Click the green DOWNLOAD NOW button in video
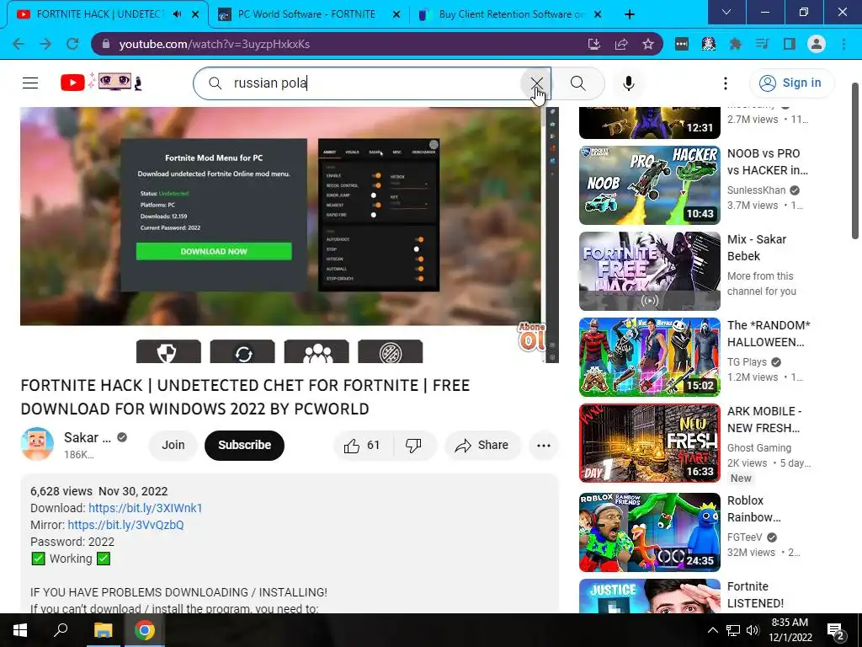This screenshot has height=647, width=862. coord(214,251)
